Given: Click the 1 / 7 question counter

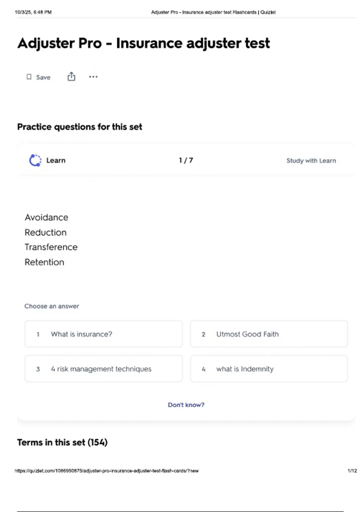Looking at the screenshot, I should 186,160.
